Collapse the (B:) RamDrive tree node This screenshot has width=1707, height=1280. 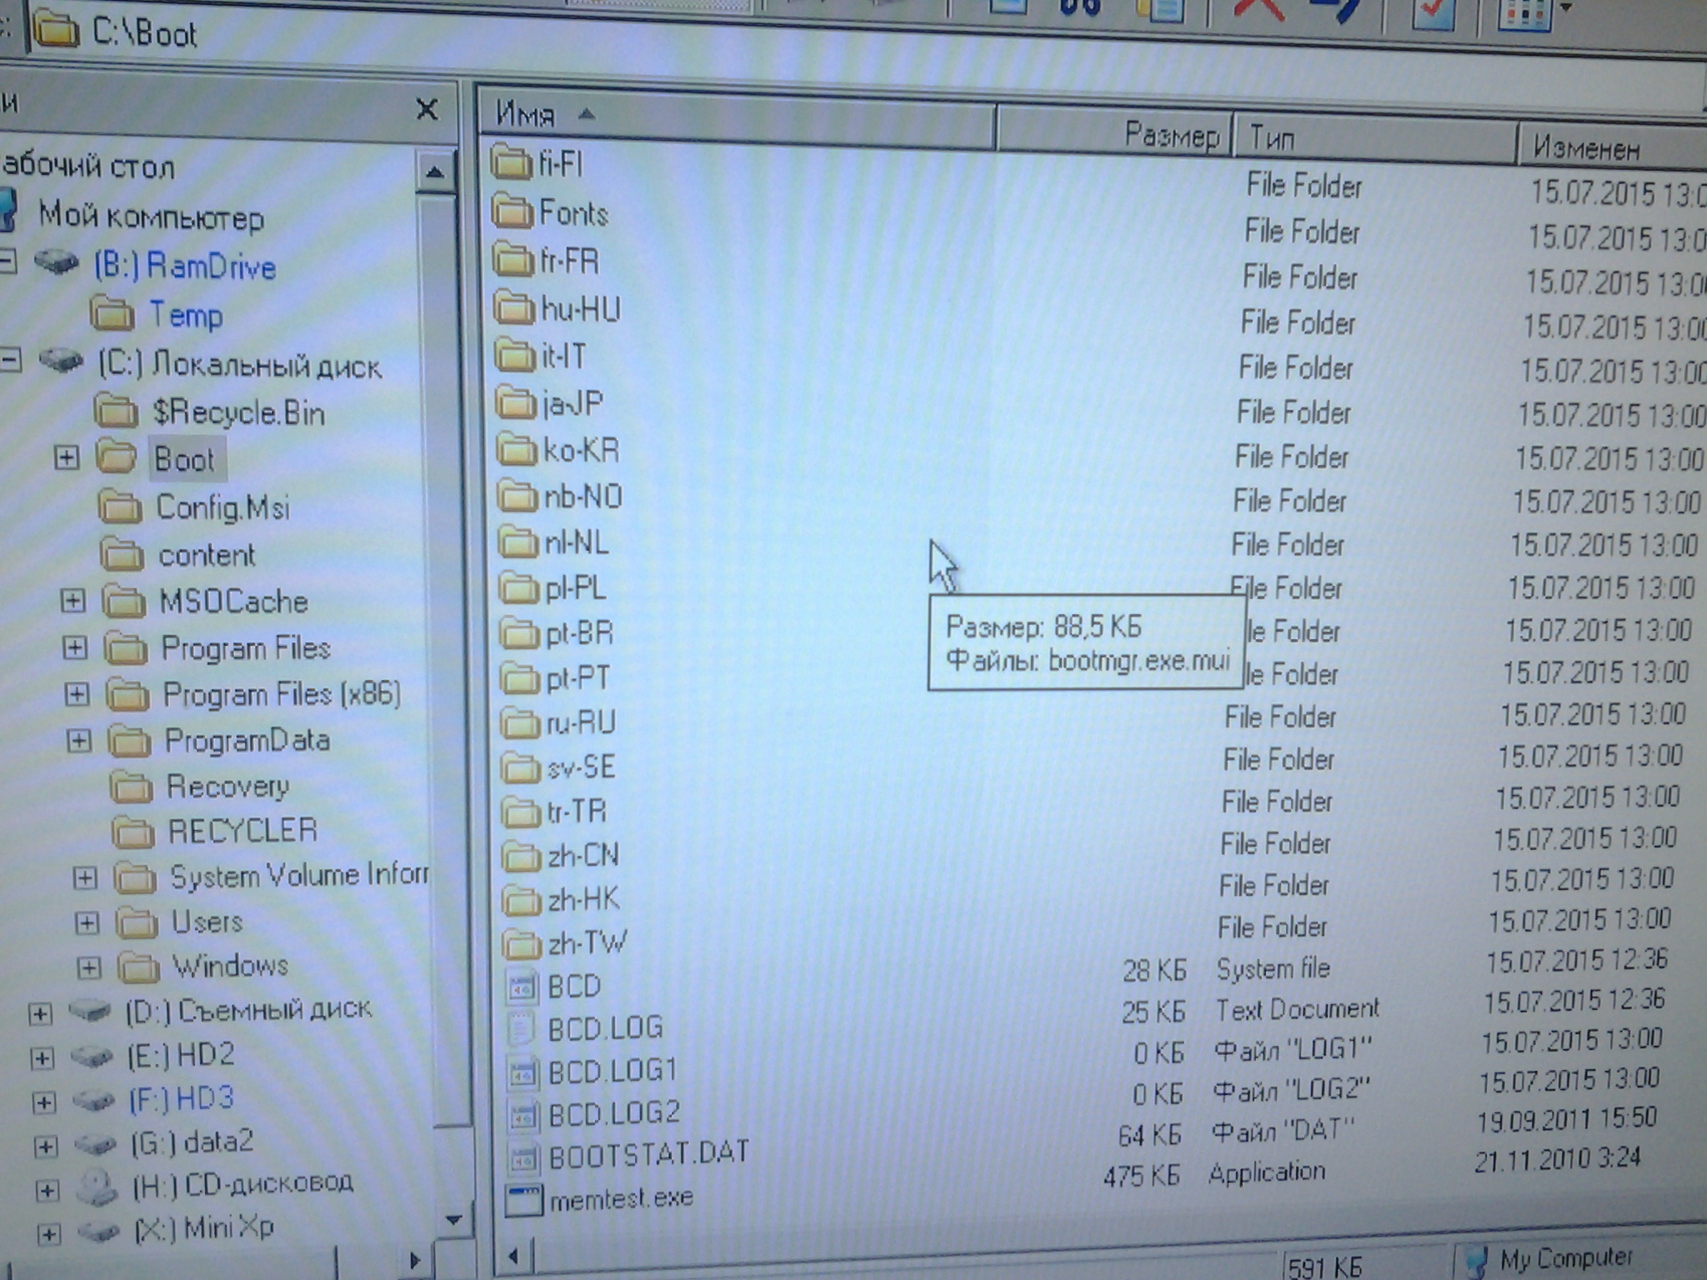pos(7,262)
